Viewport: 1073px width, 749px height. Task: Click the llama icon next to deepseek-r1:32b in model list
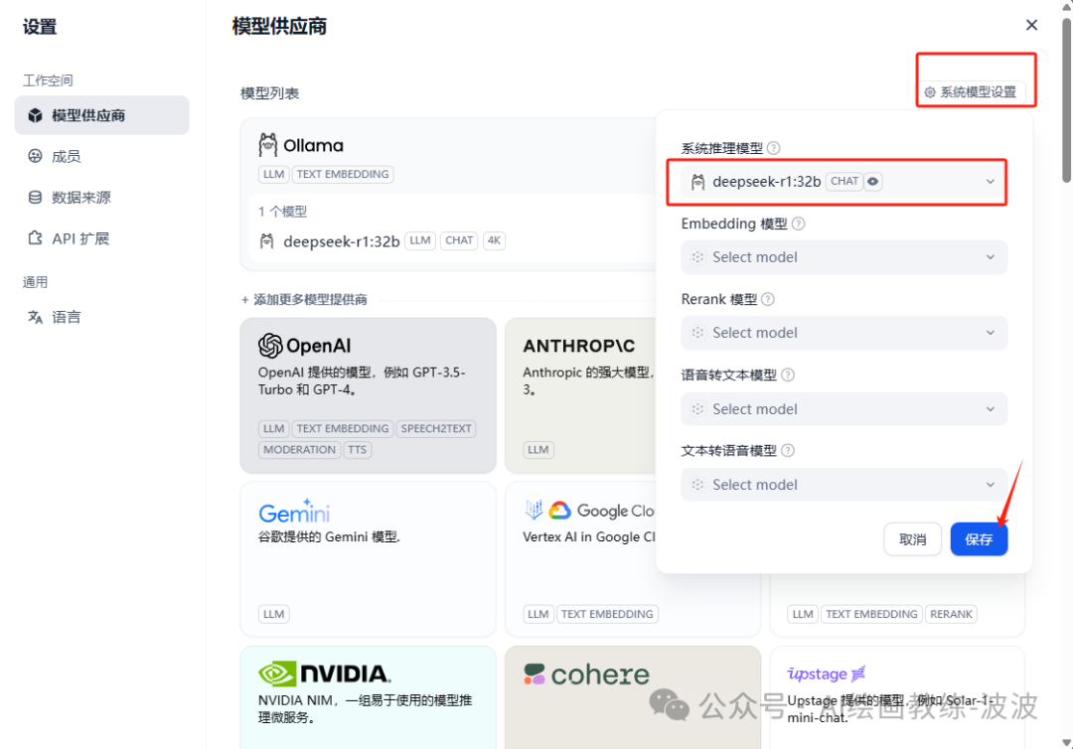(267, 240)
